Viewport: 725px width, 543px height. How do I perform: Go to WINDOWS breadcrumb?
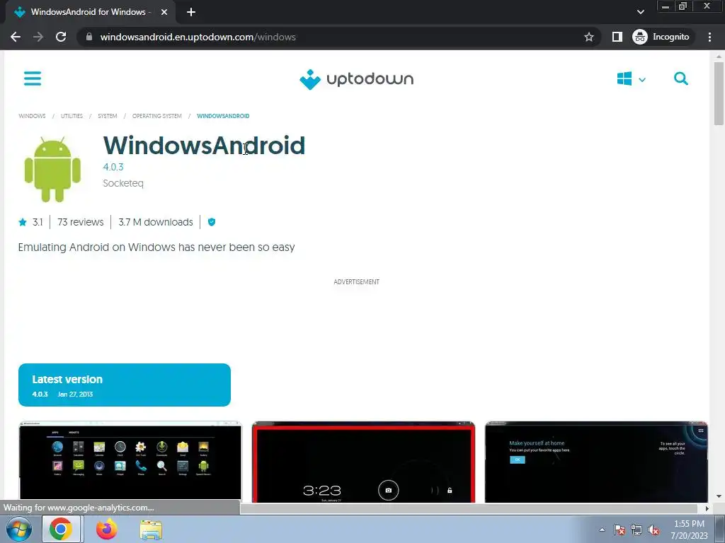(33, 116)
